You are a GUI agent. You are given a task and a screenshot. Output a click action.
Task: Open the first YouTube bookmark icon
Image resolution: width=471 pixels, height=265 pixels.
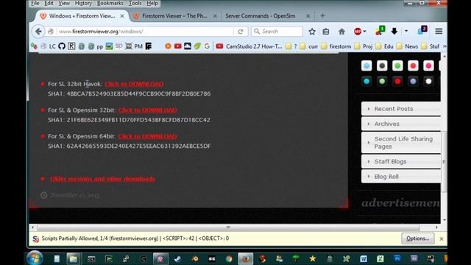pos(178,46)
